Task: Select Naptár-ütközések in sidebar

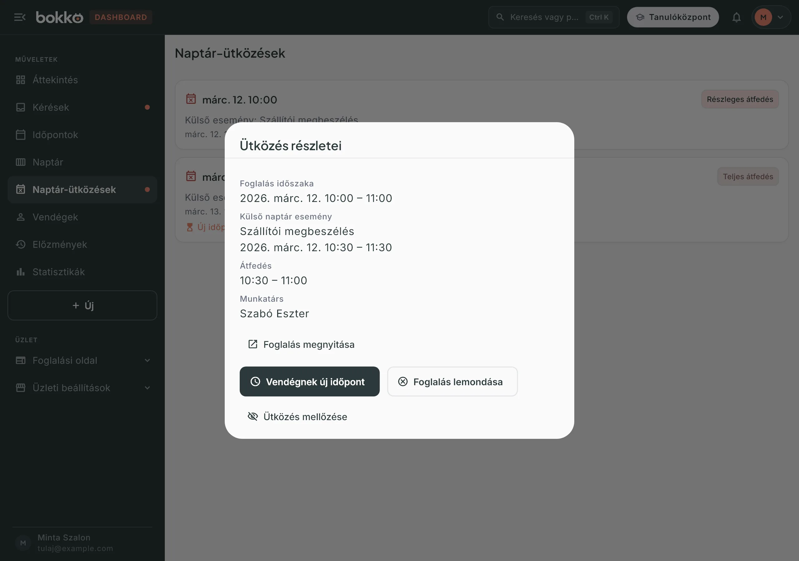Action: [x=82, y=189]
